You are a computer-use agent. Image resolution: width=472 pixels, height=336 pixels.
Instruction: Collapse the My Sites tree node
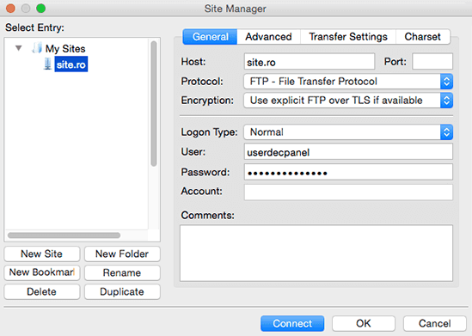19,48
